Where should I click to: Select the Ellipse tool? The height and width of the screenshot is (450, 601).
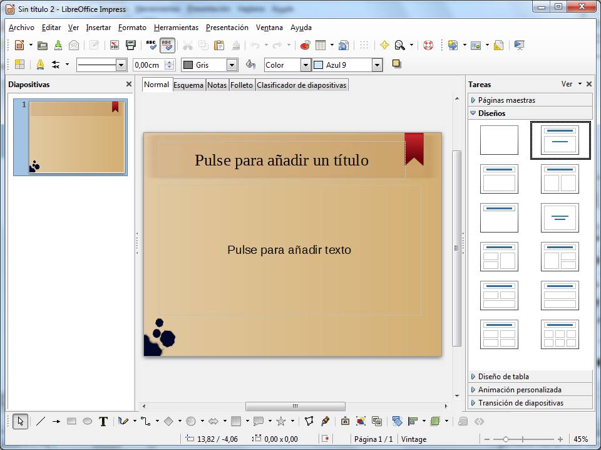[86, 421]
